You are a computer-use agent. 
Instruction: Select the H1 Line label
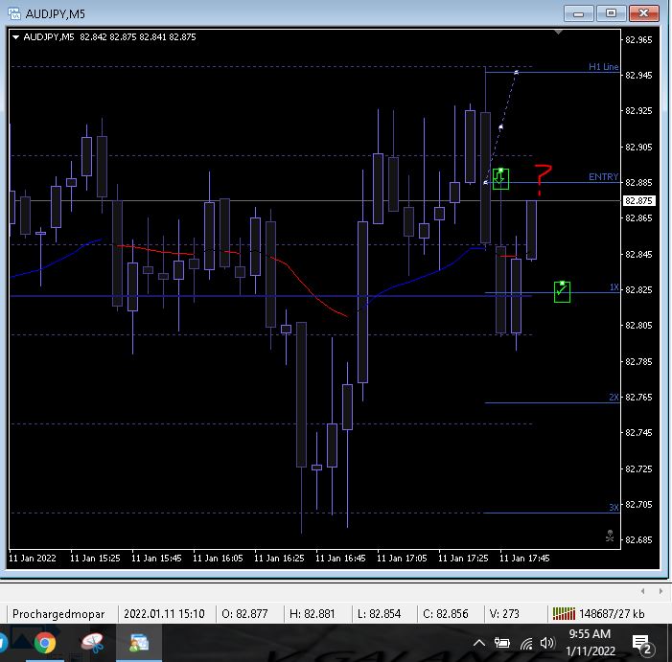(x=603, y=67)
